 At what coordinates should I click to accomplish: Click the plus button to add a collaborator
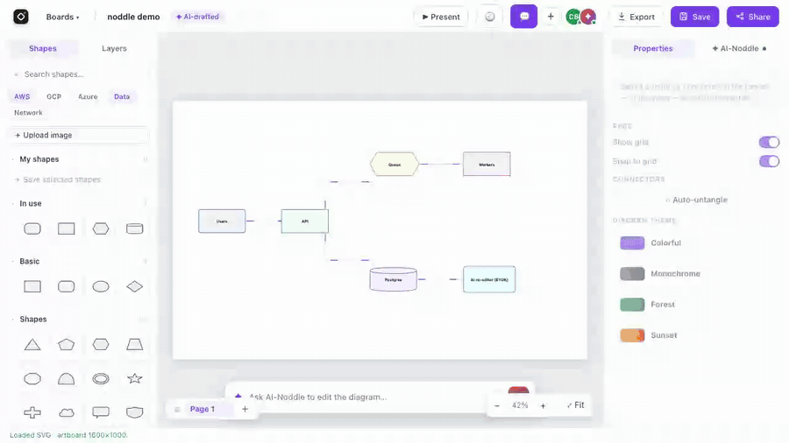[551, 17]
